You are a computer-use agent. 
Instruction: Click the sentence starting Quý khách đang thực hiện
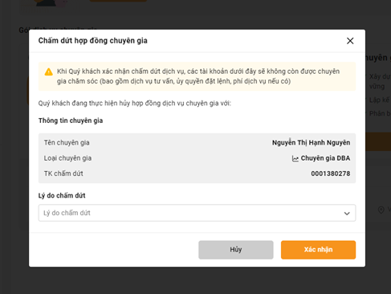coord(135,104)
